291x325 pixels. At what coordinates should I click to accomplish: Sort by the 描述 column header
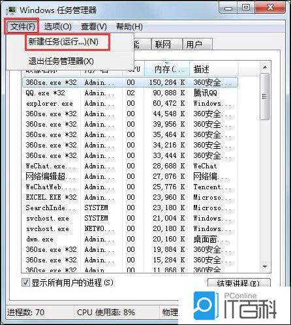coord(213,69)
